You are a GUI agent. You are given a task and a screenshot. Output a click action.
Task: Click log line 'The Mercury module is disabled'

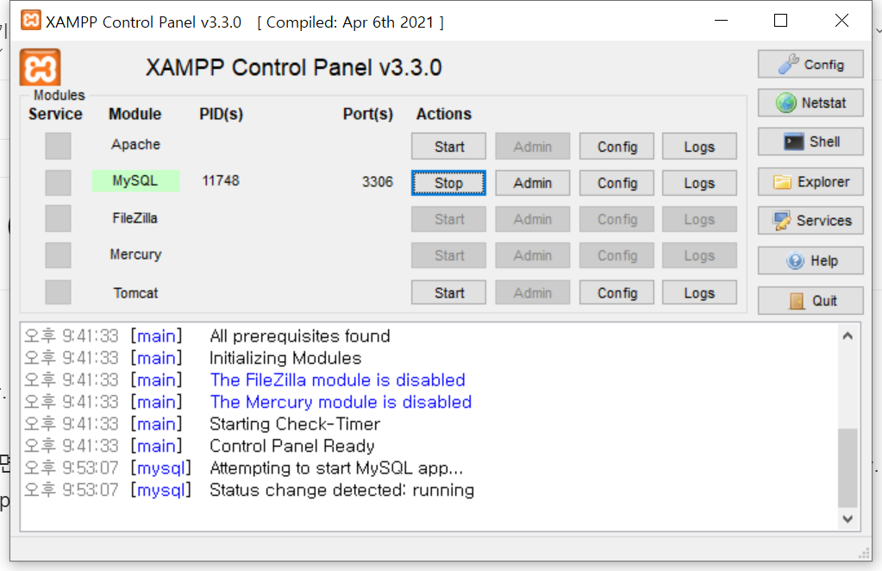click(x=341, y=402)
